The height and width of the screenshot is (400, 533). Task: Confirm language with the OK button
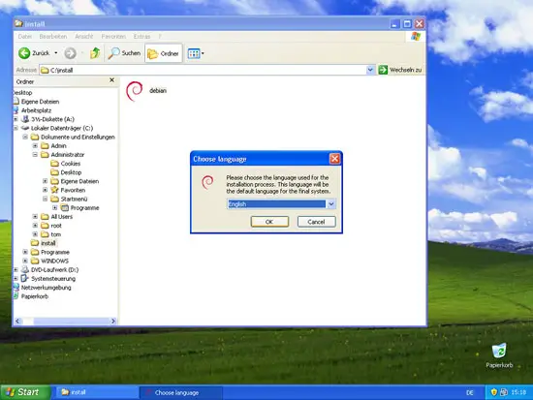269,222
